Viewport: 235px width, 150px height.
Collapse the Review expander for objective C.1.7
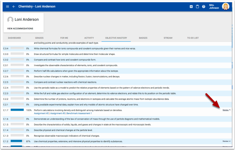[226, 110]
